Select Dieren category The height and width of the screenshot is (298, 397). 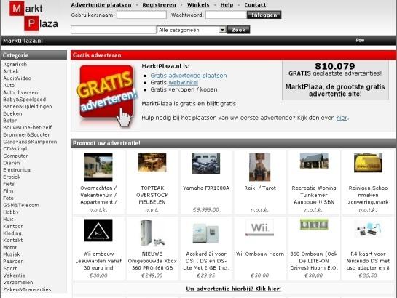12,163
